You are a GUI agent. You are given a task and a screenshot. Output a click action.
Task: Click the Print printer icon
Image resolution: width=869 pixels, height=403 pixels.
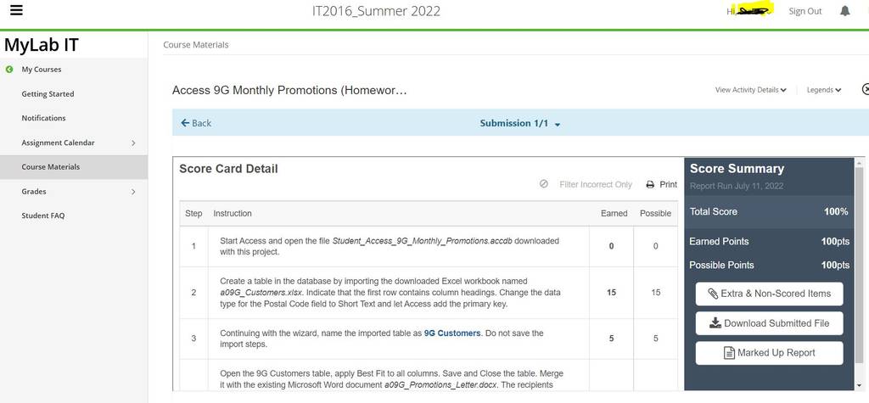click(x=650, y=185)
